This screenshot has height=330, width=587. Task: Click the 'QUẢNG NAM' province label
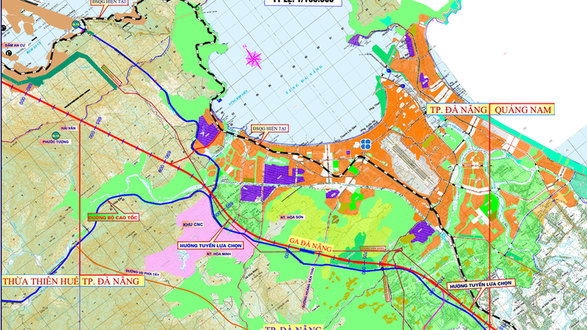523,109
